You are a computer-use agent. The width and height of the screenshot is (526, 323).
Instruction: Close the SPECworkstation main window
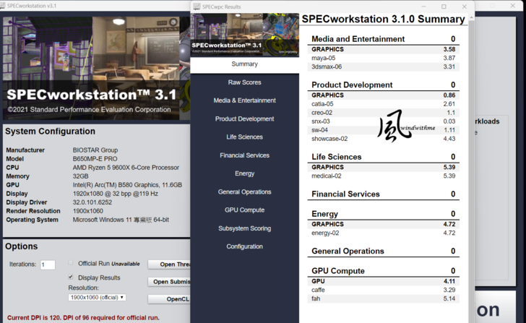513,6
